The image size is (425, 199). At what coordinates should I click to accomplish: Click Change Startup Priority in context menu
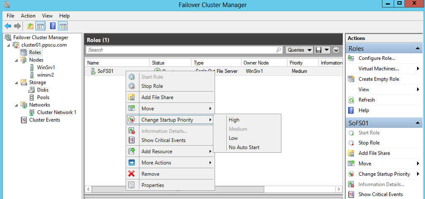tap(170, 120)
